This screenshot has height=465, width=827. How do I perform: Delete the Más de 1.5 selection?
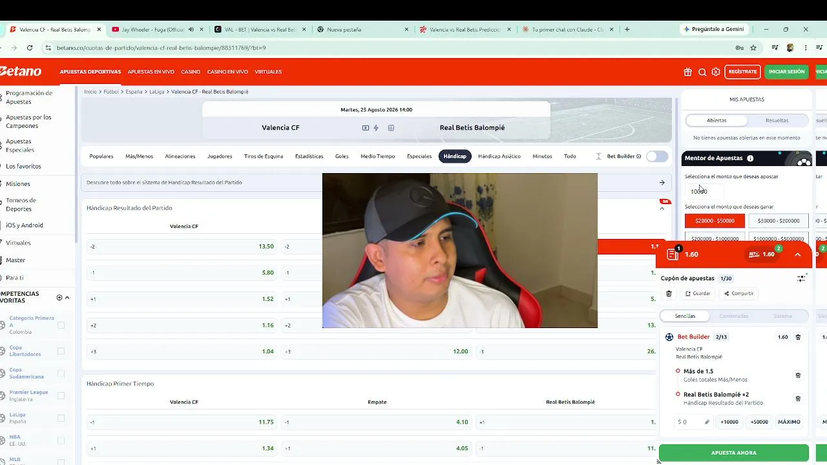pos(798,375)
